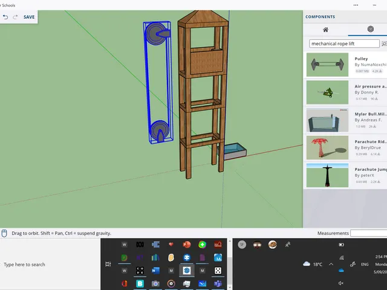Switch to the 3D Warehouse tab icon
Image resolution: width=387 pixels, height=290 pixels.
[x=371, y=29]
